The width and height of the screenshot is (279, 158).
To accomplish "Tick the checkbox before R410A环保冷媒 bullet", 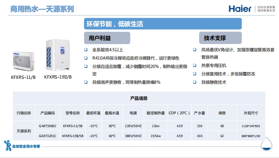I will click(86, 58).
